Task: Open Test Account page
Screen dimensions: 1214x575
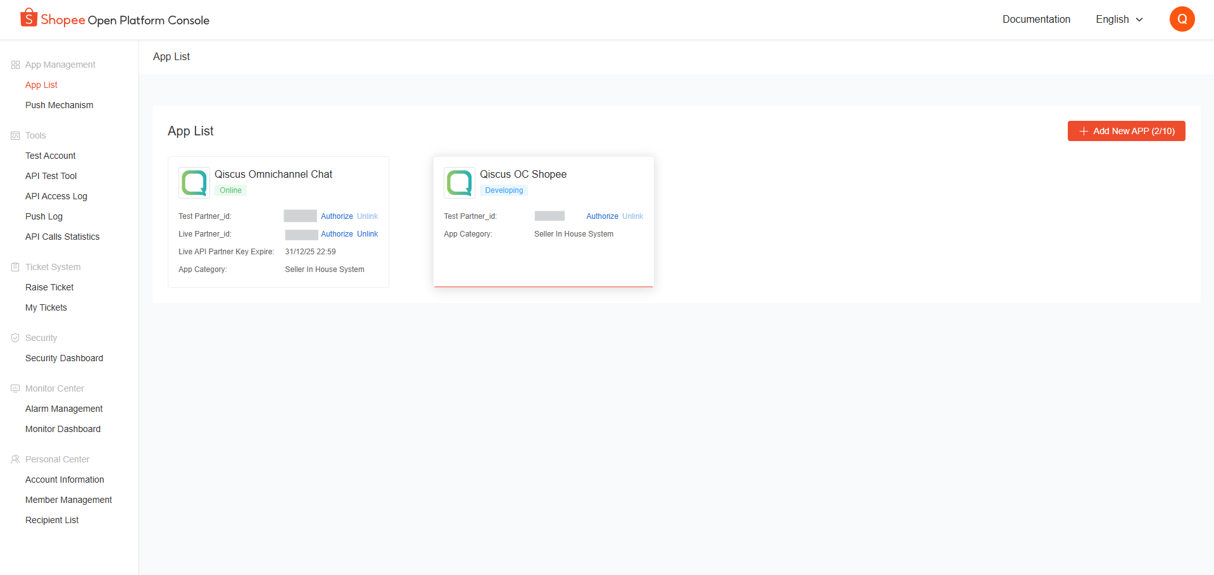Action: tap(51, 156)
